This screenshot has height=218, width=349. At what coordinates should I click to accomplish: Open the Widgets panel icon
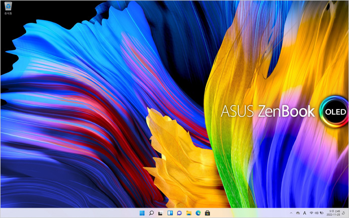[170, 213]
